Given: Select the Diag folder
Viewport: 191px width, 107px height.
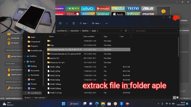Looking at the screenshot, I should 89,45.
